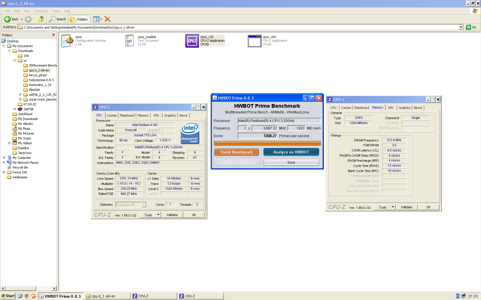Switch to Caches tab in left CPU-Z

112,115
